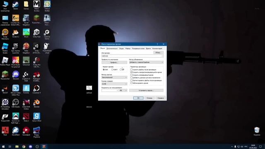Confirm archive settings with OK

coord(138,98)
